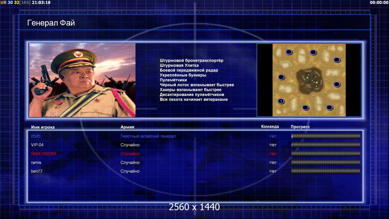389x219 pixels.
Task: Click the "Нет" team value for ramis
Action: 273,162
